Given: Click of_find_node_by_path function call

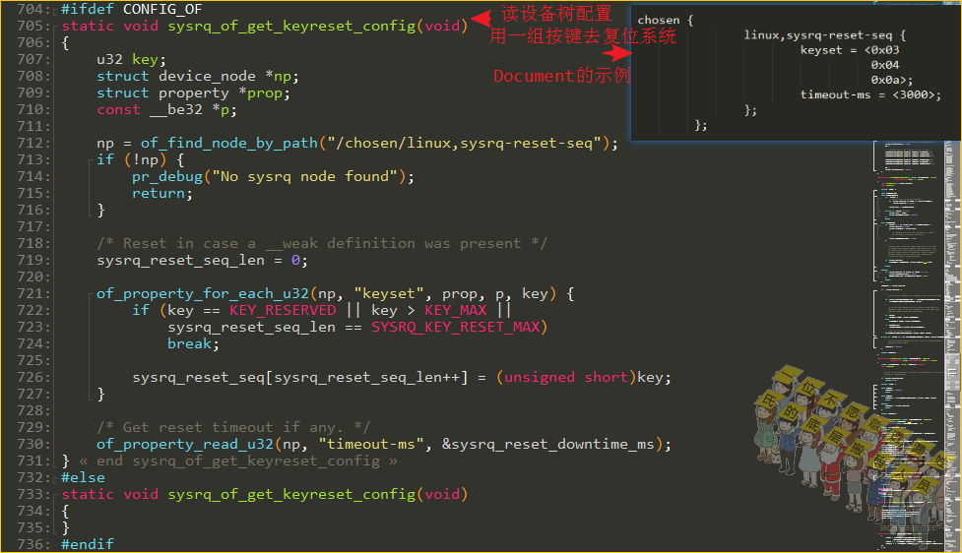Looking at the screenshot, I should [228, 143].
